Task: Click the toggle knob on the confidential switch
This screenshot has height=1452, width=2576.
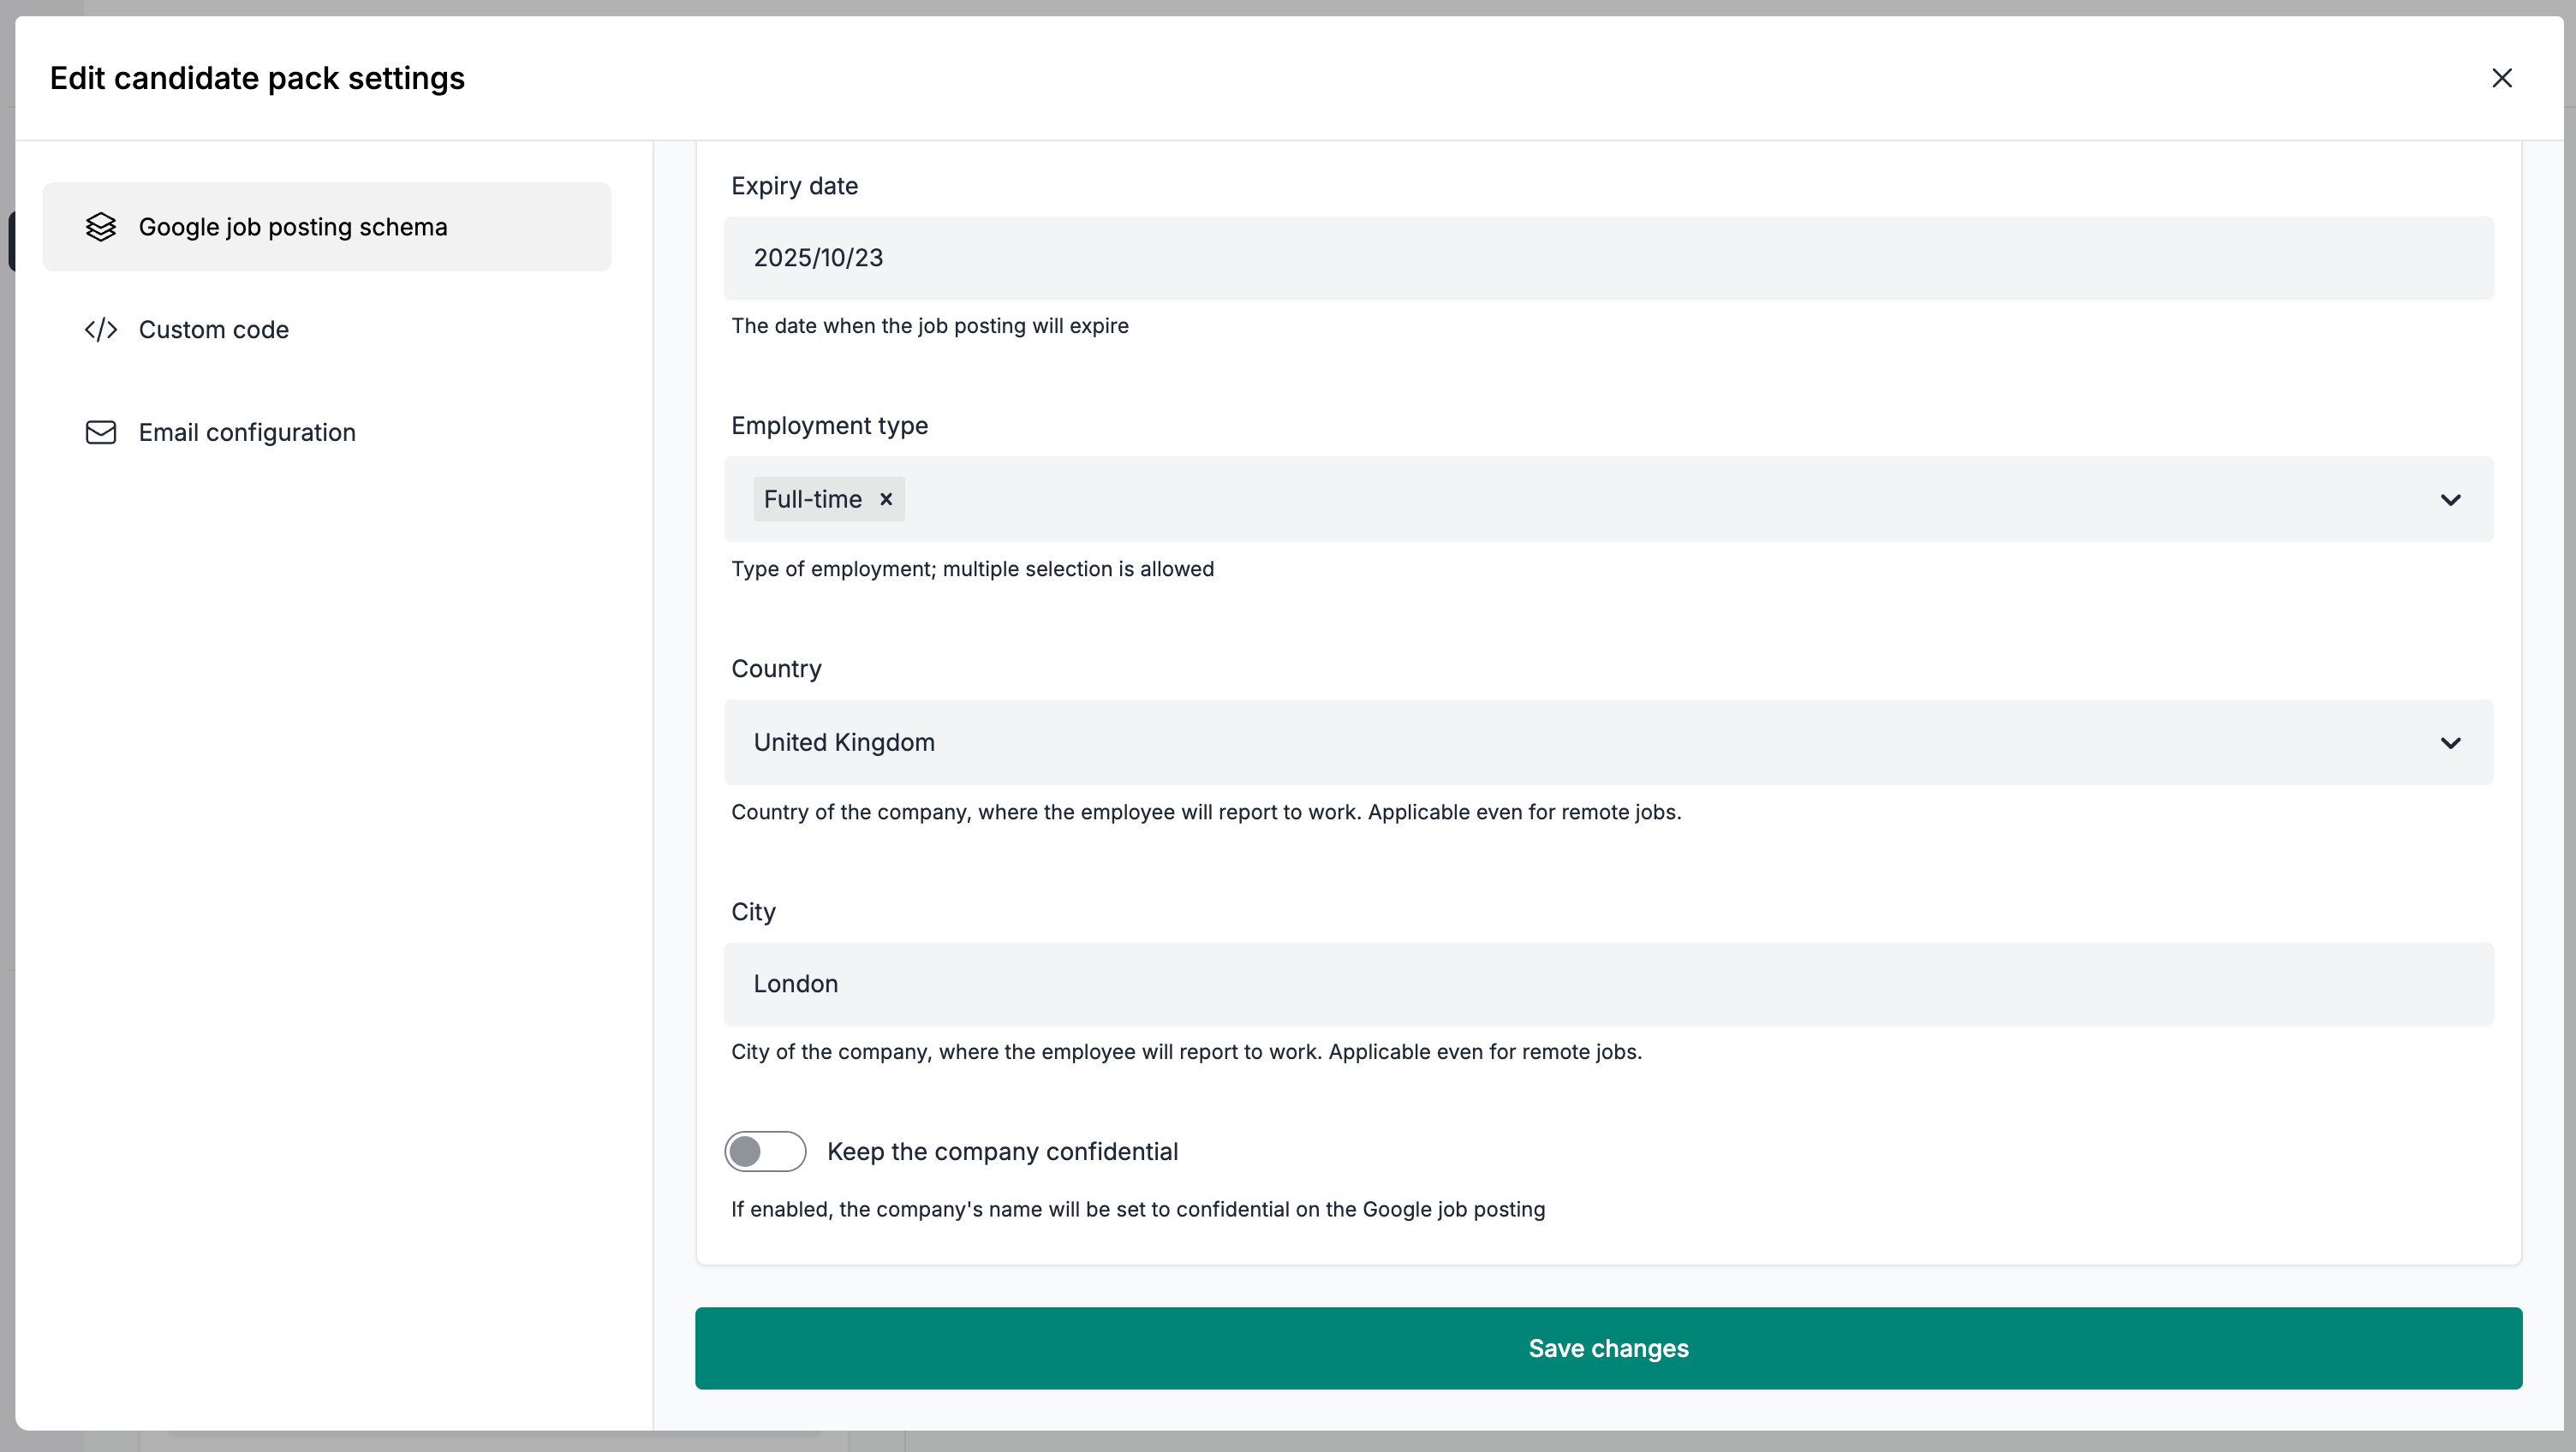Action: (x=748, y=1151)
